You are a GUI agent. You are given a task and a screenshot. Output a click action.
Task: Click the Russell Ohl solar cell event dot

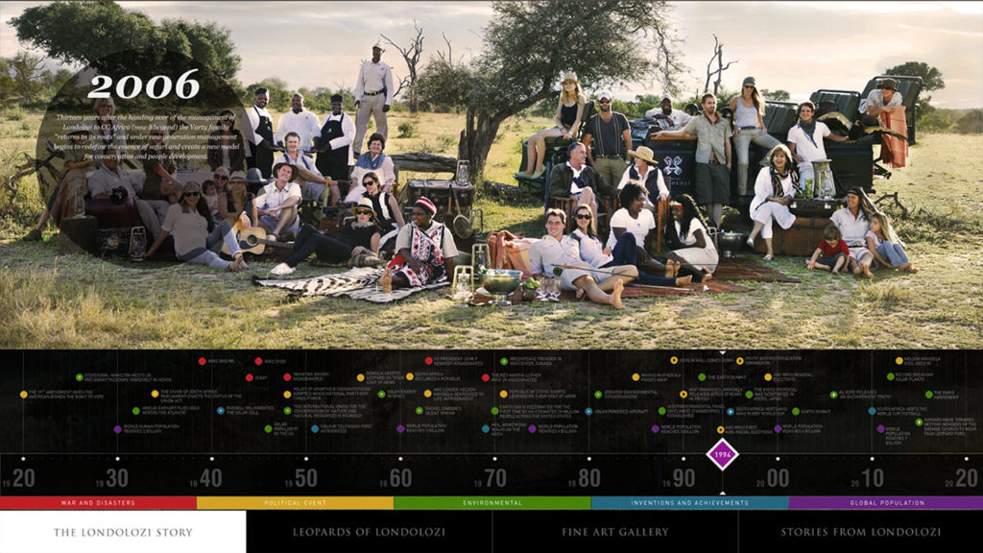coord(220,408)
